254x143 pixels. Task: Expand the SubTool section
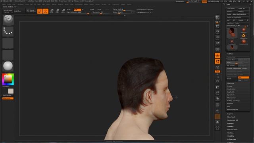(x=230, y=54)
